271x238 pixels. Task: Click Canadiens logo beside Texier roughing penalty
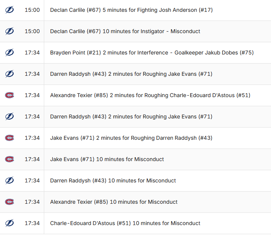click(10, 95)
